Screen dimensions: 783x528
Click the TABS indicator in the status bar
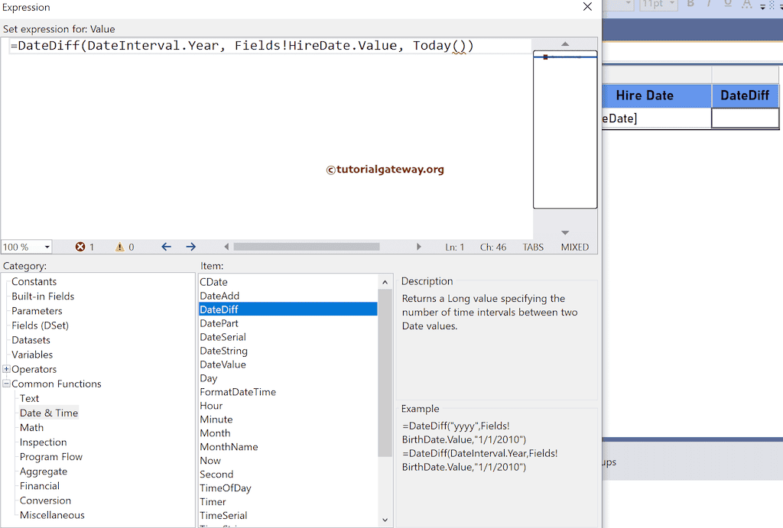pos(533,247)
